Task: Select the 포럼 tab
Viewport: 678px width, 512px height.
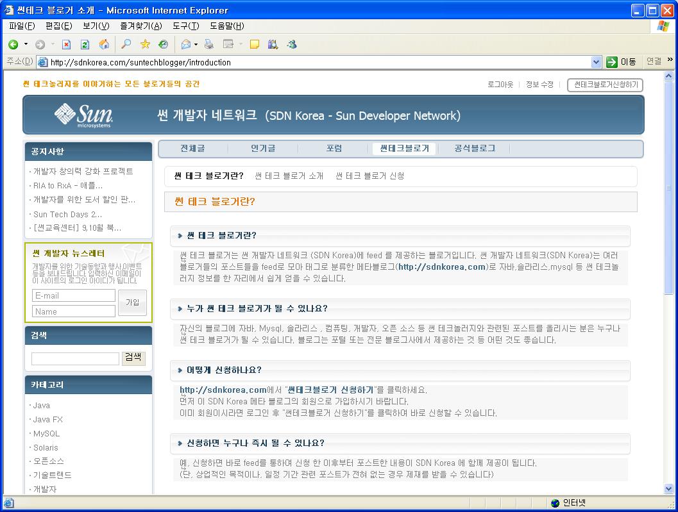Action: (334, 148)
